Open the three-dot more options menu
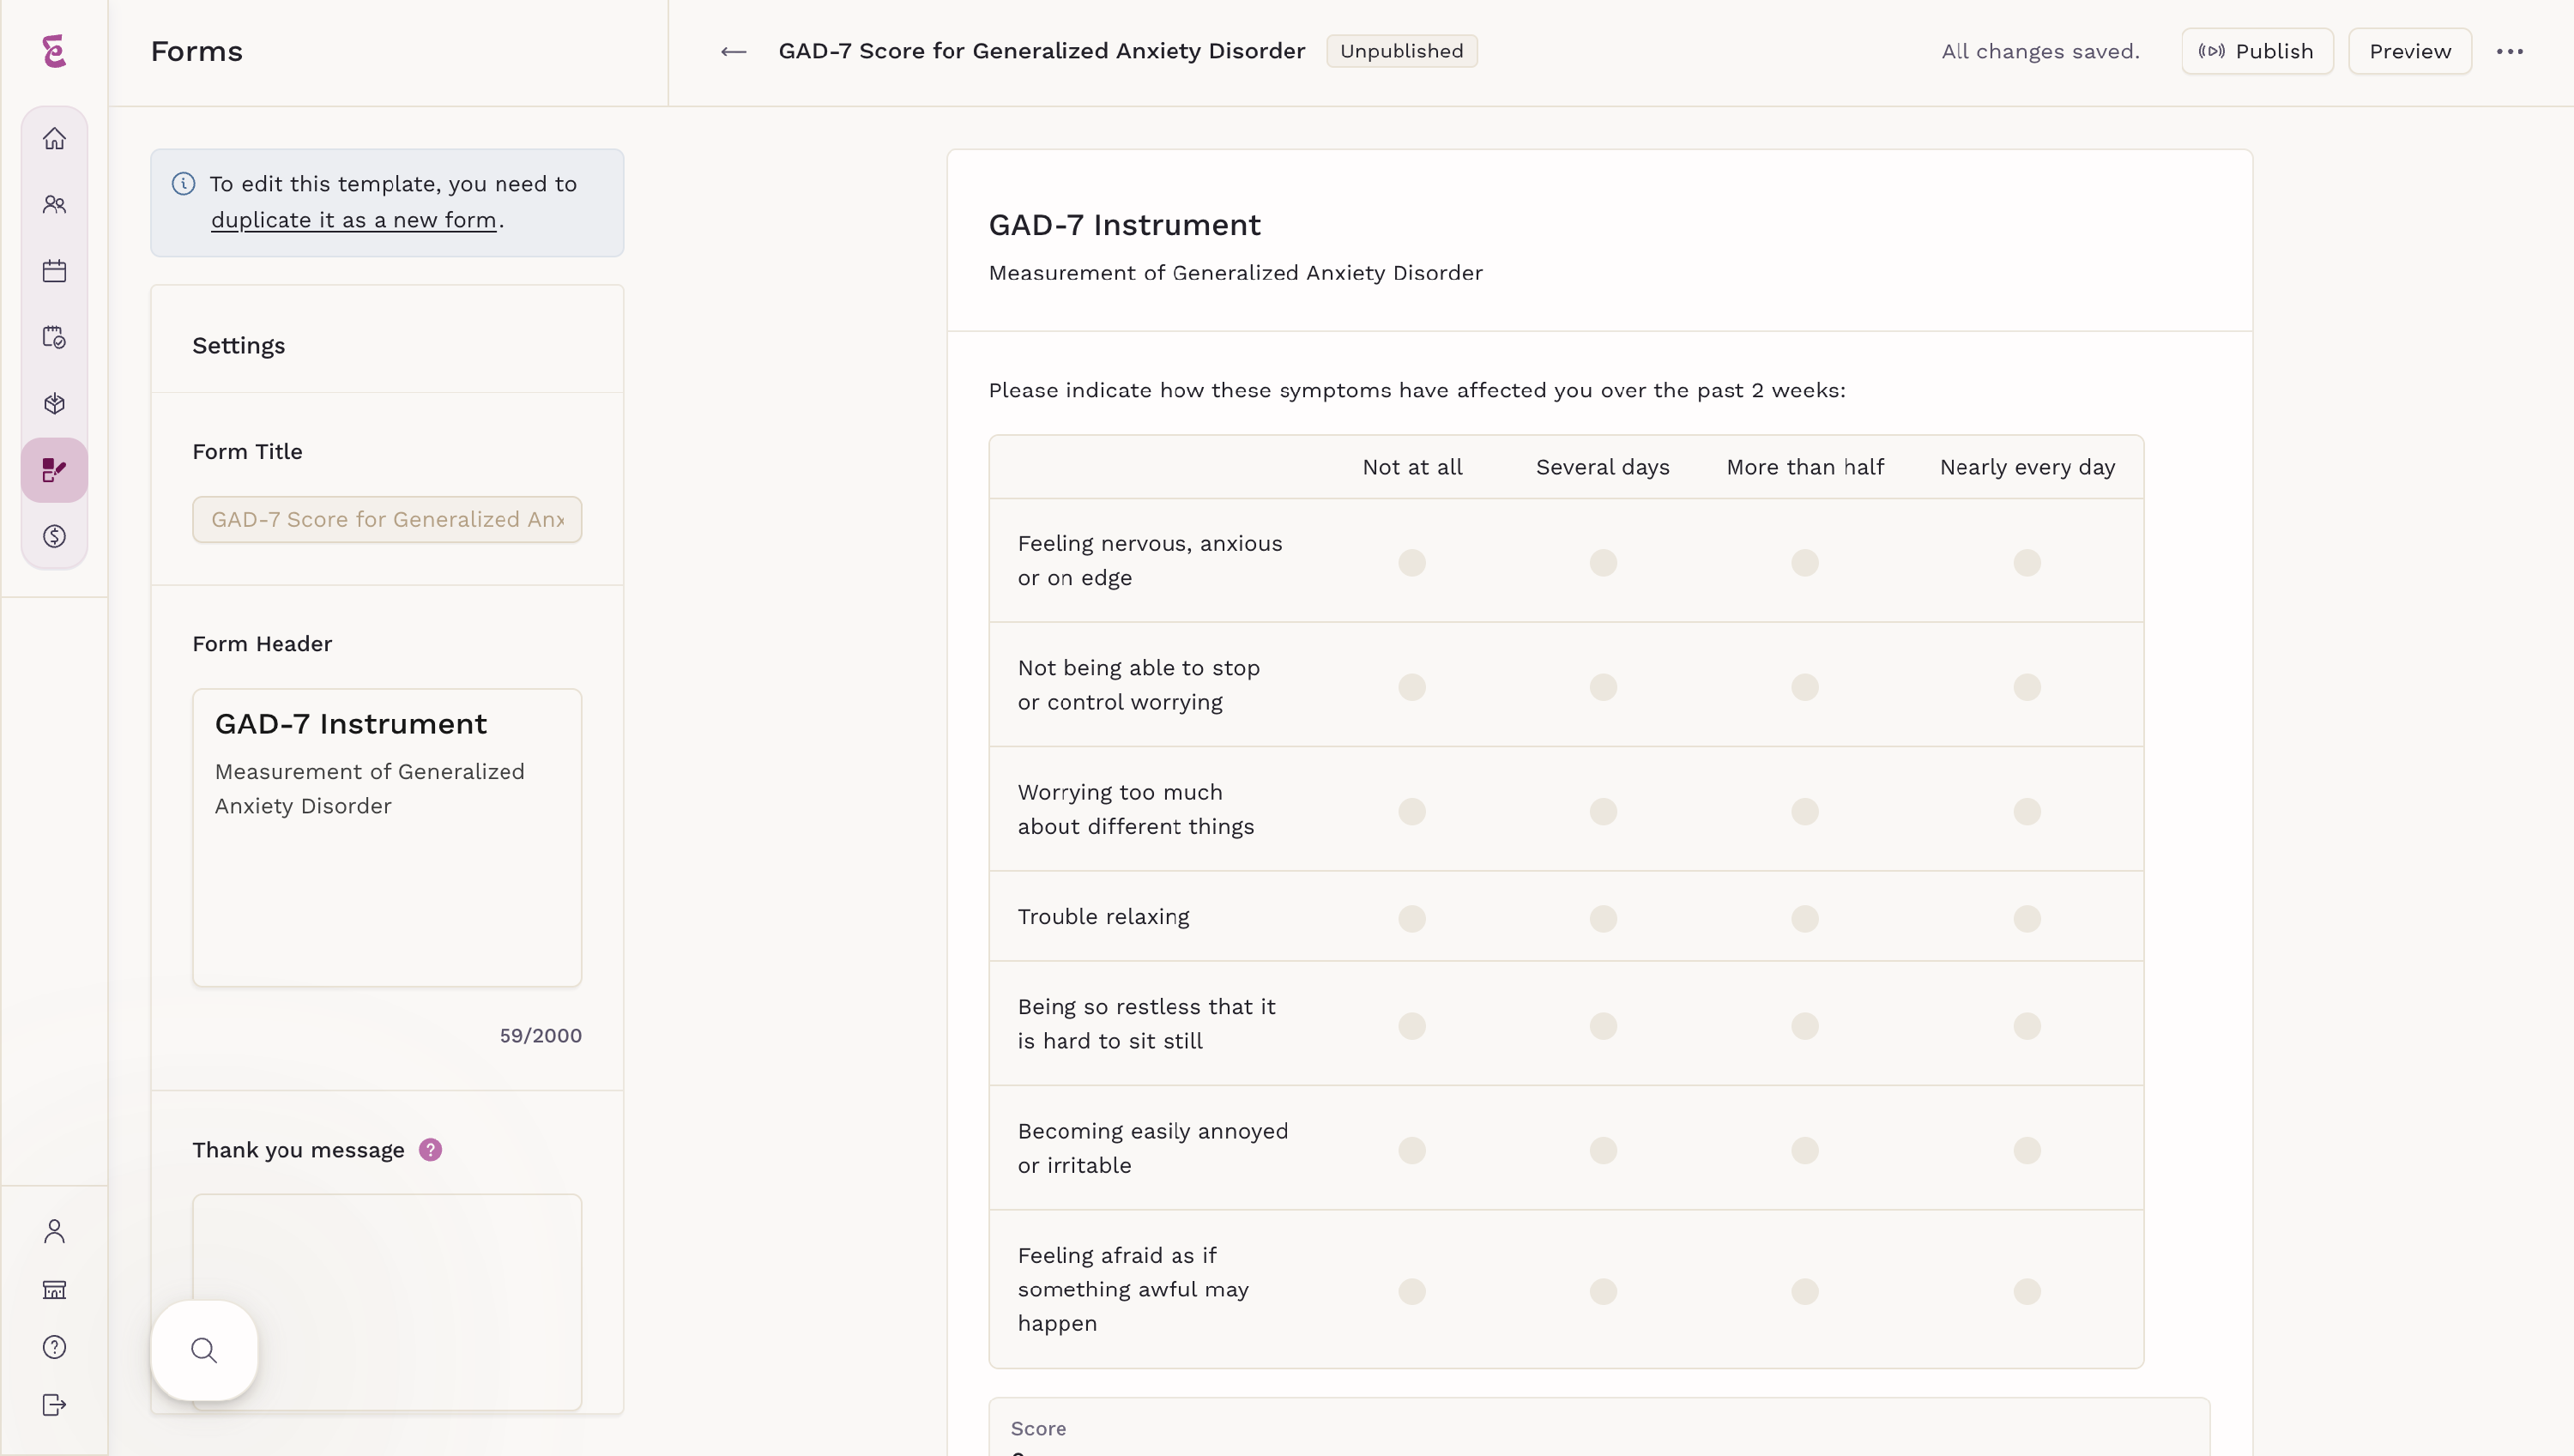Viewport: 2574px width, 1456px height. [2509, 52]
